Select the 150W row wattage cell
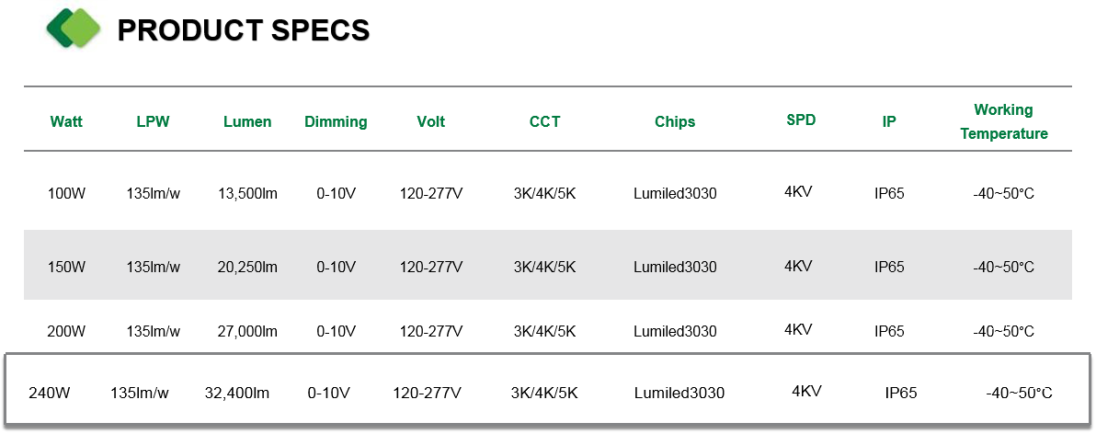This screenshot has width=1096, height=434. coord(66,267)
